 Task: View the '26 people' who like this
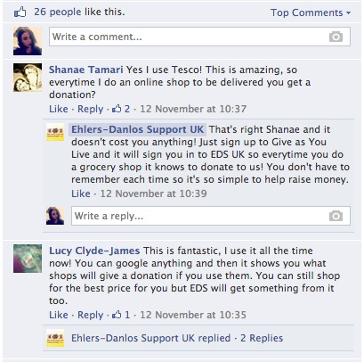pos(58,12)
